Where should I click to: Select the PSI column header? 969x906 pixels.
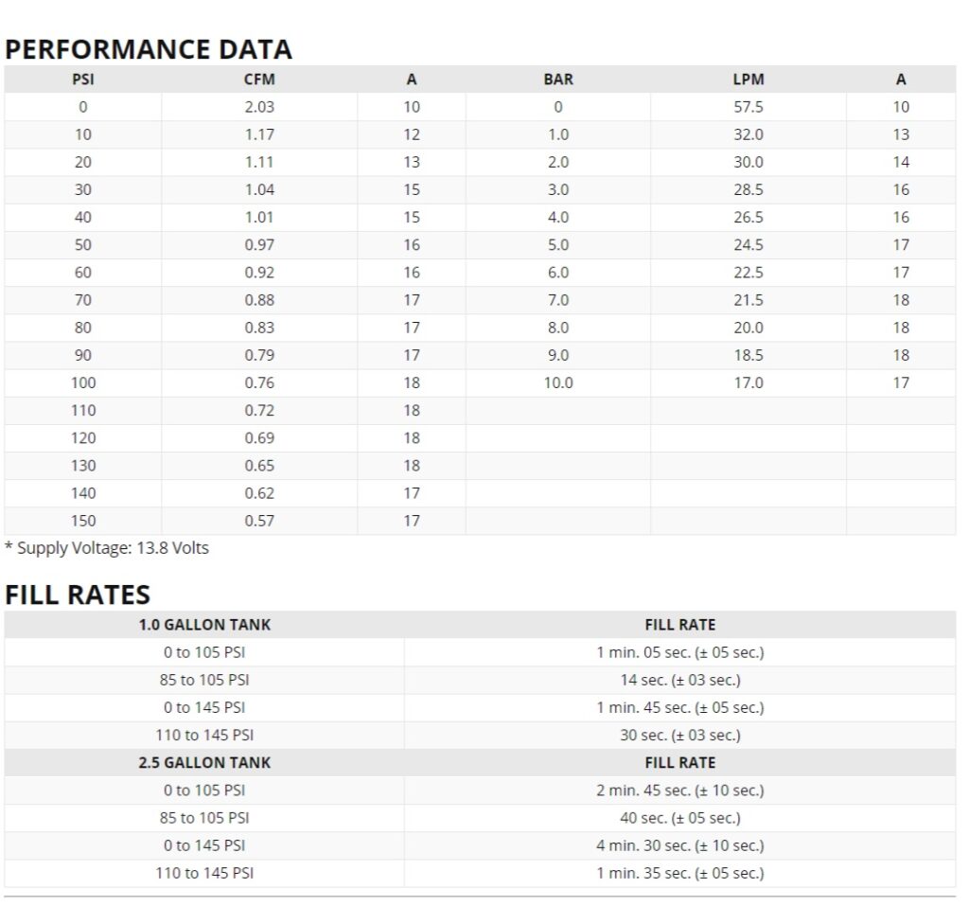tap(83, 80)
